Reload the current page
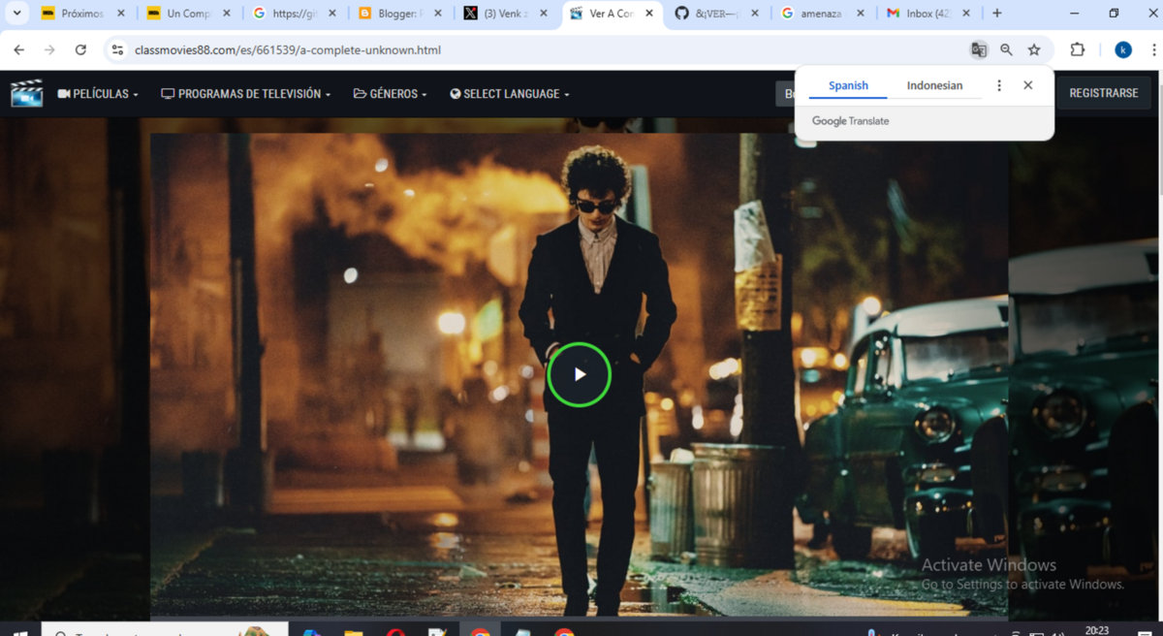 (80, 49)
